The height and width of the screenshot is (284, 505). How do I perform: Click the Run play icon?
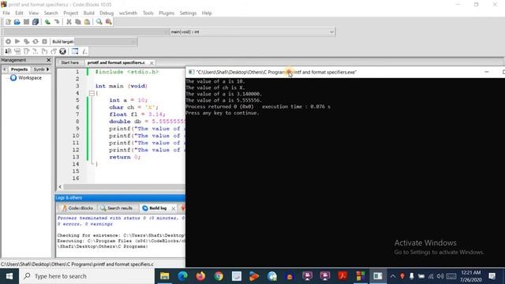pos(17,42)
